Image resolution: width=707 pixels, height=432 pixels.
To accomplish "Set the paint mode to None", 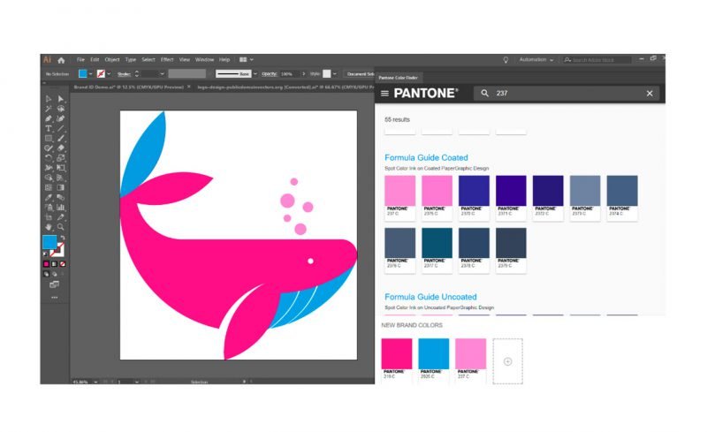I will pos(62,263).
